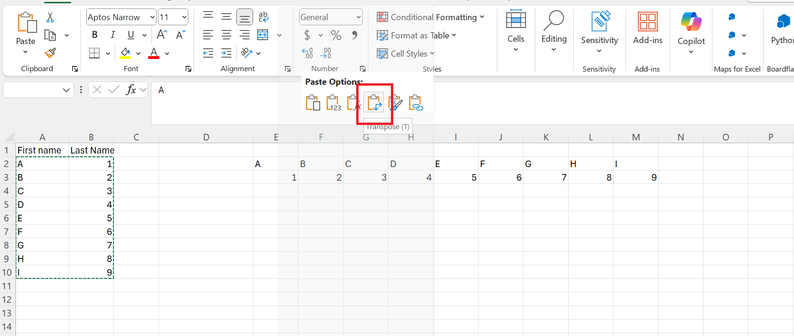Open the Editing menu button
Screen dimensions: 794x336
pos(554,31)
